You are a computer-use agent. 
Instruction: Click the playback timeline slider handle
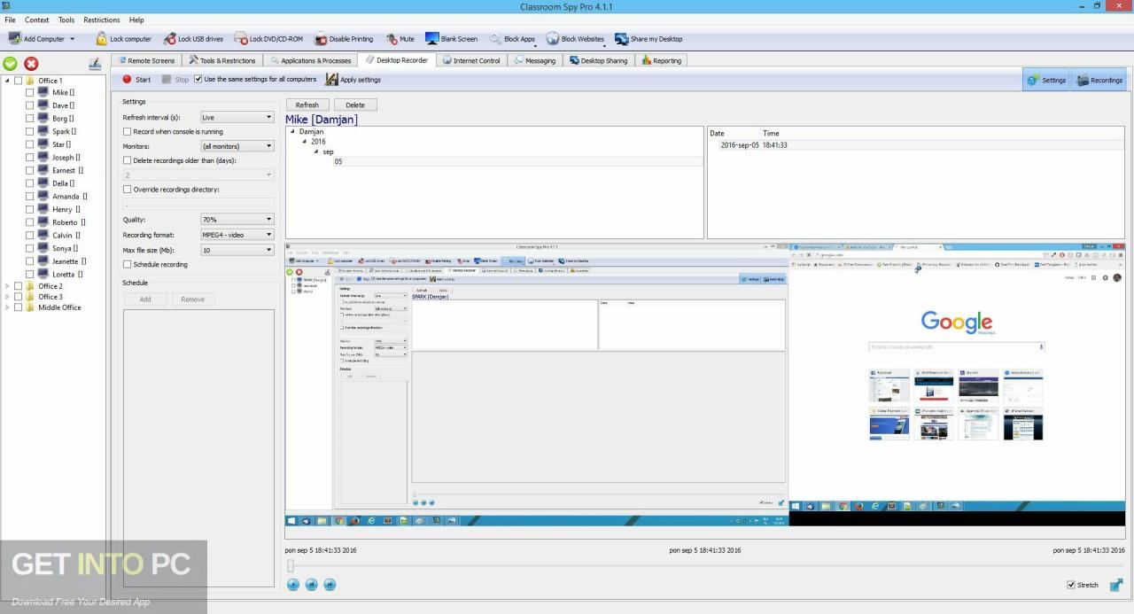(290, 565)
